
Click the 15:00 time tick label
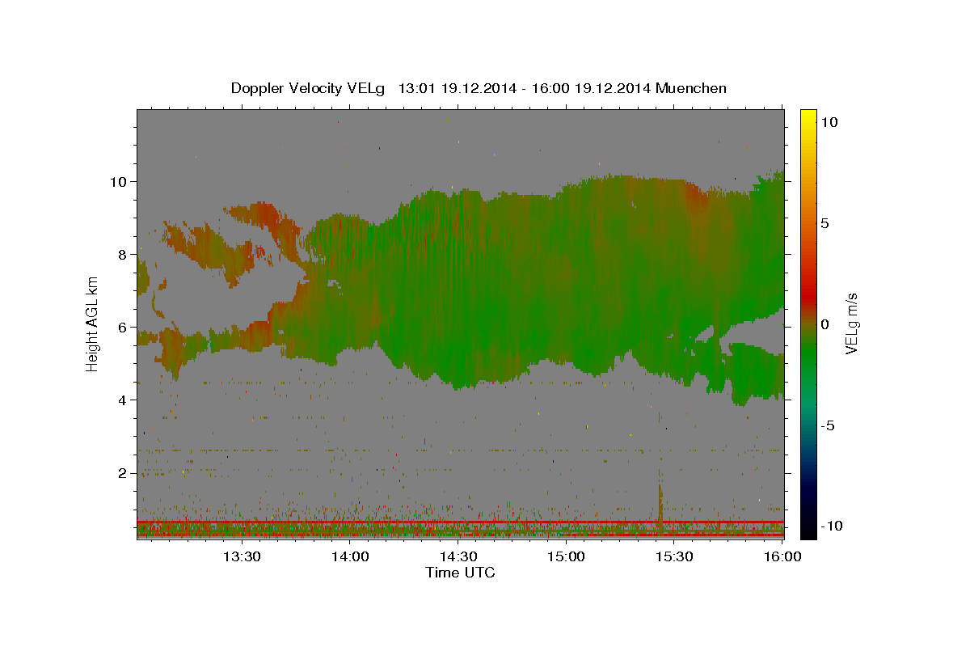coord(567,556)
